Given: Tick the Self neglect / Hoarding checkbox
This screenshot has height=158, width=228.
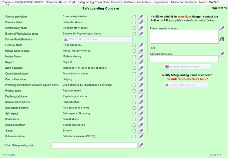Looking at the screenshot, I should click(134, 114).
